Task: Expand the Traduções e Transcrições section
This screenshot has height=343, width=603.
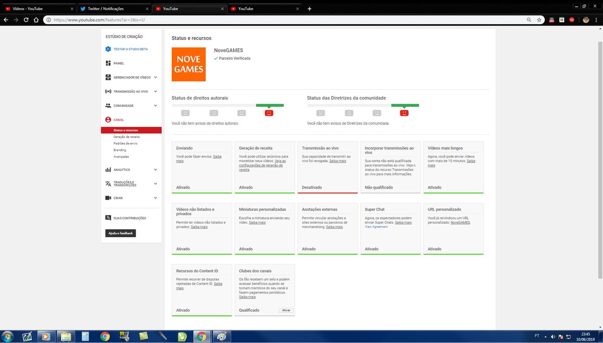Action: pyautogui.click(x=155, y=184)
